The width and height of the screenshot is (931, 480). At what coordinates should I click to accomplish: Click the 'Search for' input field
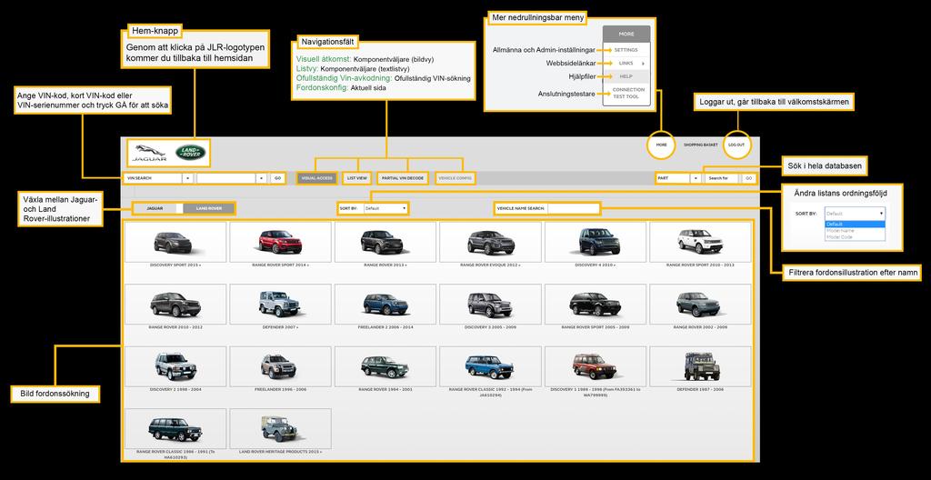pyautogui.click(x=723, y=177)
